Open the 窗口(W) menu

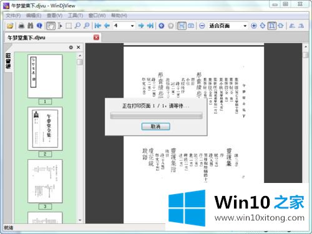pyautogui.click(x=97, y=16)
